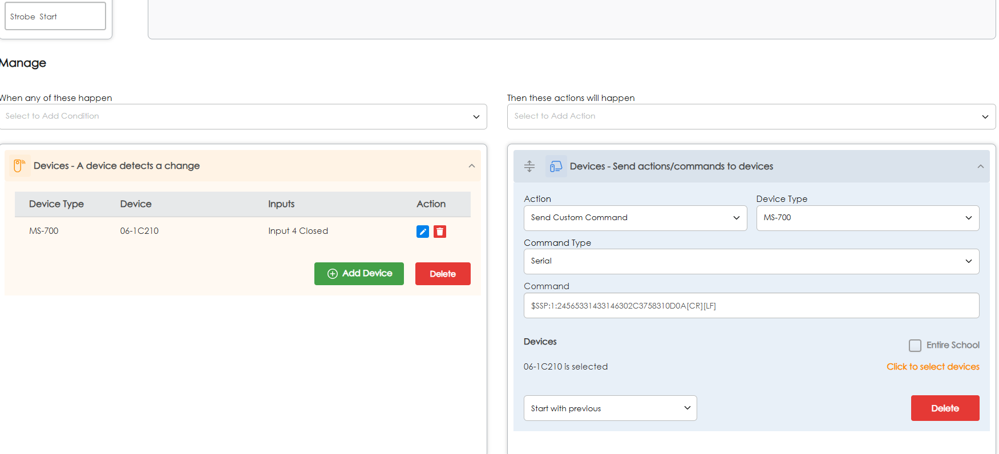The height and width of the screenshot is (454, 999).
Task: Open the 'Select to Add Action' dropdown
Action: [x=751, y=116]
